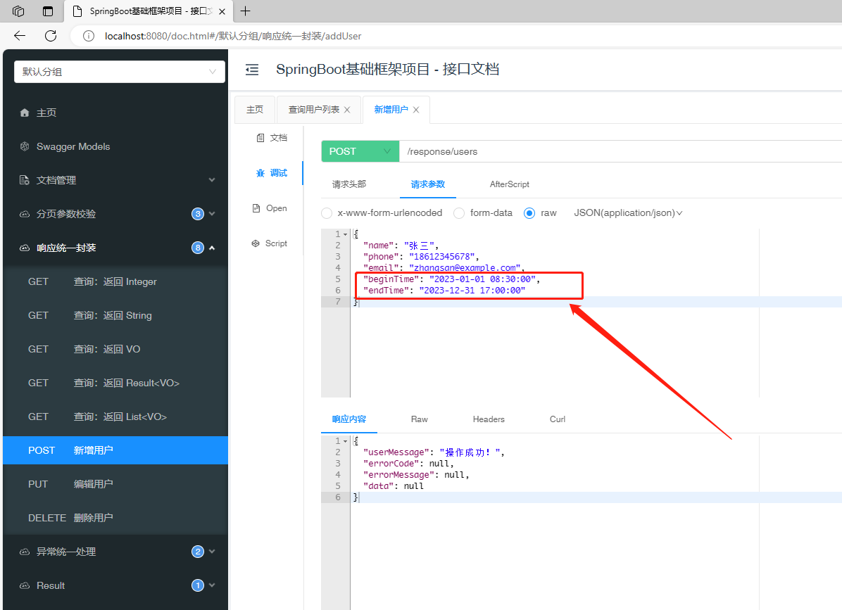Image resolution: width=842 pixels, height=610 pixels.
Task: Fold response JSON at line 1 arrow
Action: 345,441
